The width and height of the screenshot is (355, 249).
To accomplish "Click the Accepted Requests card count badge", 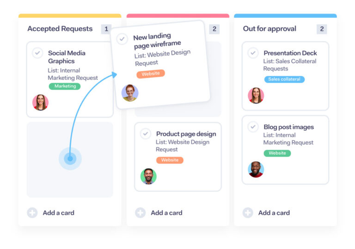I will tap(106, 29).
